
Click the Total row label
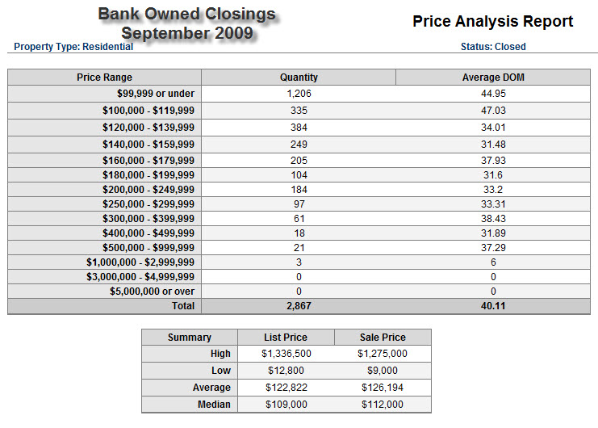(x=183, y=306)
